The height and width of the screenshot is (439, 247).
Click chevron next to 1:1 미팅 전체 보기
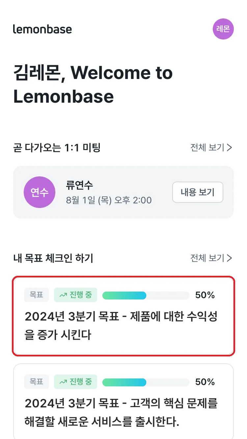point(230,148)
